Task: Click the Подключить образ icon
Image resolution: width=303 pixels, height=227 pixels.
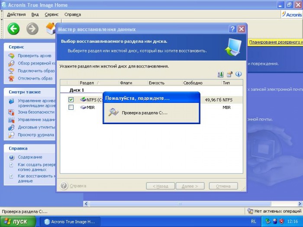Action: pyautogui.click(x=11, y=71)
